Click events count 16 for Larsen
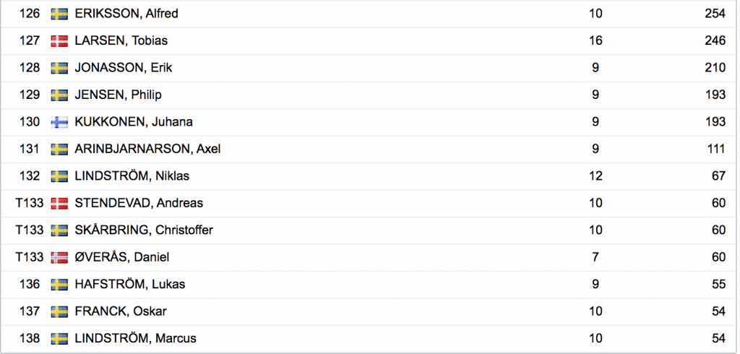Viewport: 740px width, 354px height. [595, 40]
